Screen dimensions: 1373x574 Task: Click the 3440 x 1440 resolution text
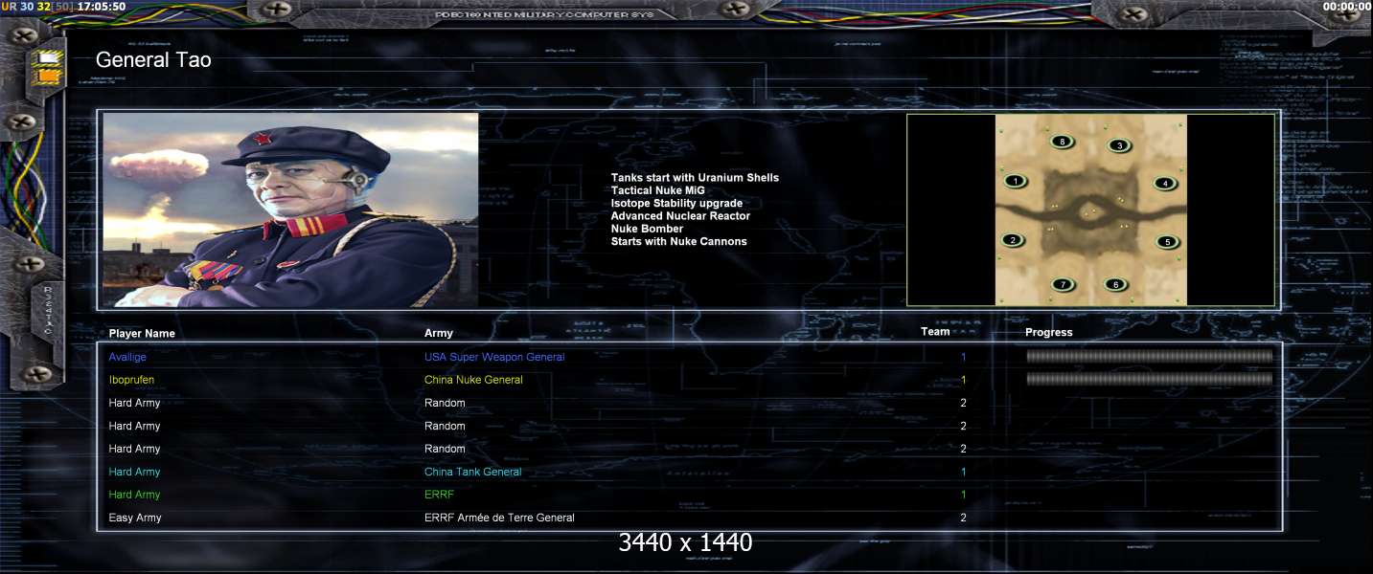pos(686,542)
